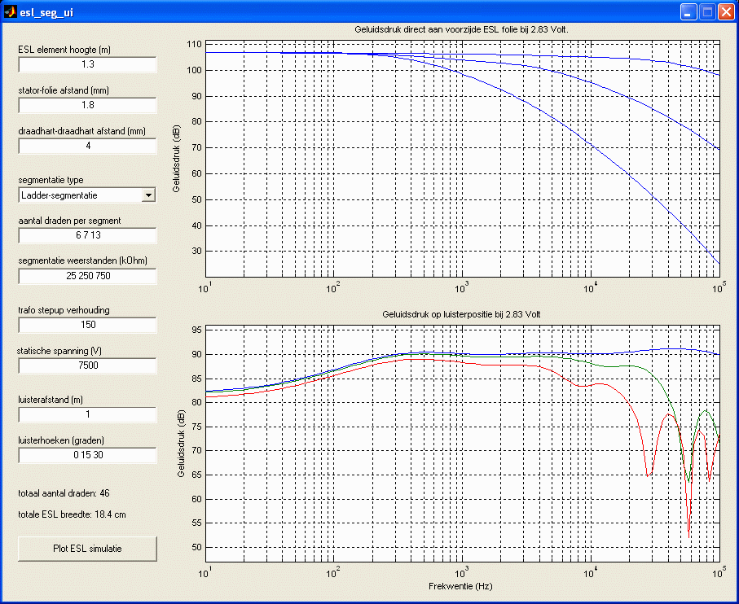Image resolution: width=739 pixels, height=604 pixels.
Task: Click the 'aantal draden per segment' label
Action: [70, 221]
